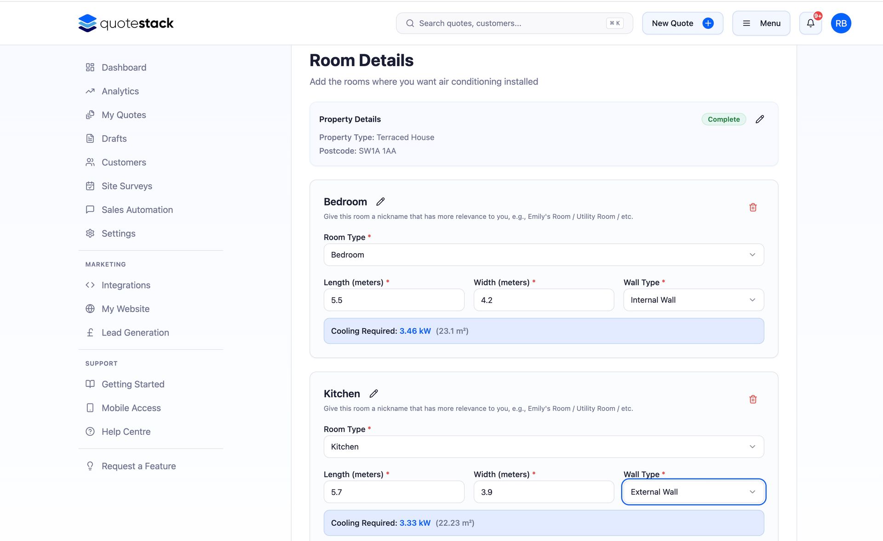
Task: Delete the Kitchen room with trash icon
Action: (x=753, y=399)
